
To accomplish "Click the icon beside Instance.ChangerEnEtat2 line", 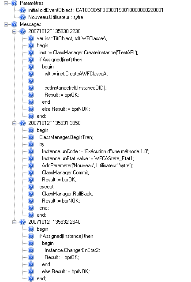I will click(x=31, y=250).
